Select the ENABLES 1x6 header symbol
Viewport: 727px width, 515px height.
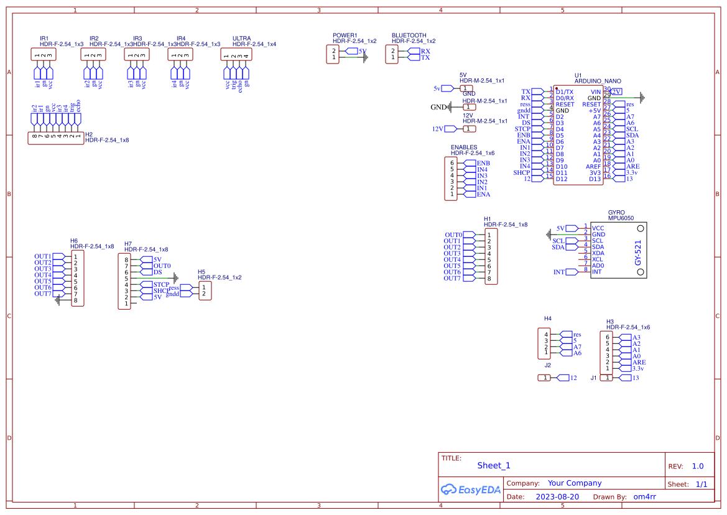tap(452, 179)
